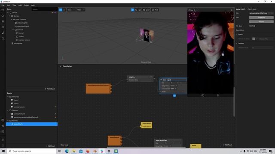Click the taskbar search box
Viewport: 275px width, 154px height.
point(31,151)
